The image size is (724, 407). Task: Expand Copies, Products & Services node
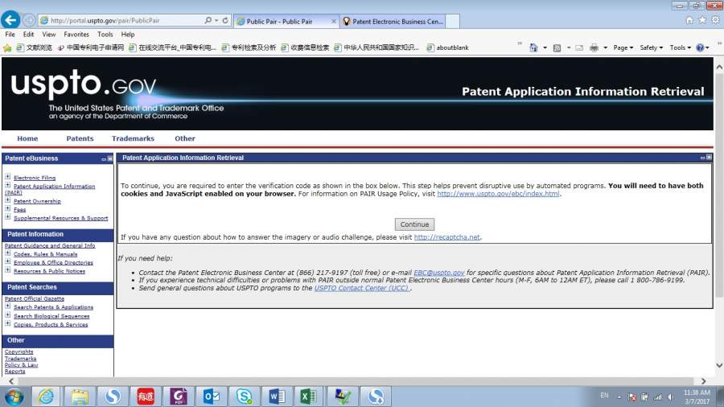tap(8, 323)
